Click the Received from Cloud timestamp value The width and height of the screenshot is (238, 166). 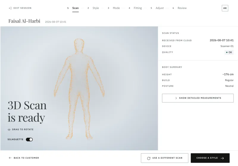[222, 40]
